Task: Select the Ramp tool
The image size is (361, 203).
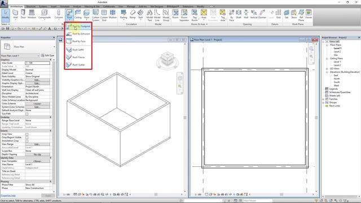Action: (x=133, y=14)
